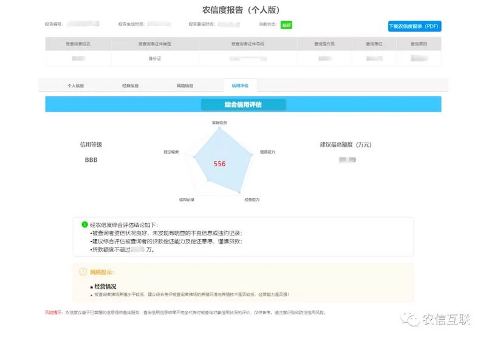Click the 家庭信息 radar chart vertex label
The width and height of the screenshot is (486, 341).
(x=219, y=123)
